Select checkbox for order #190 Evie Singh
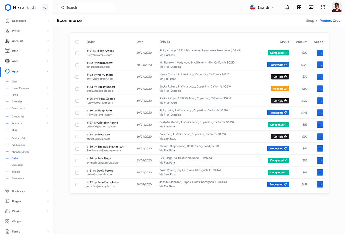Screen dimensions: 345x234 coord(77,160)
